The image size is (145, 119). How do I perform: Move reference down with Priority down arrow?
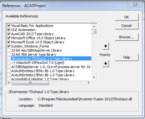point(106,63)
